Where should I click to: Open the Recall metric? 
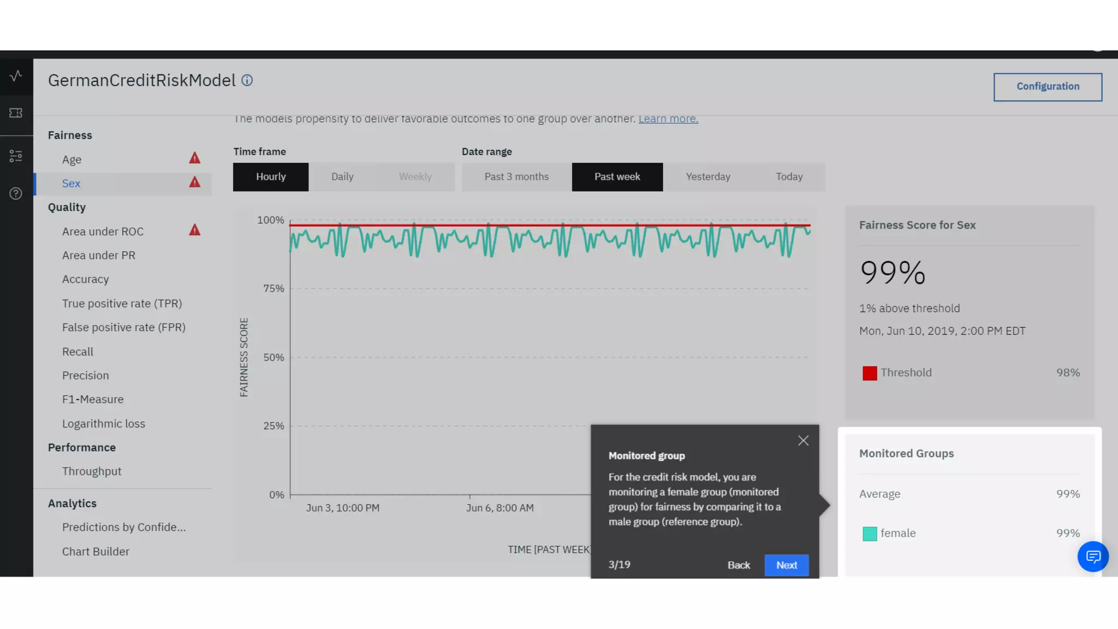78,352
